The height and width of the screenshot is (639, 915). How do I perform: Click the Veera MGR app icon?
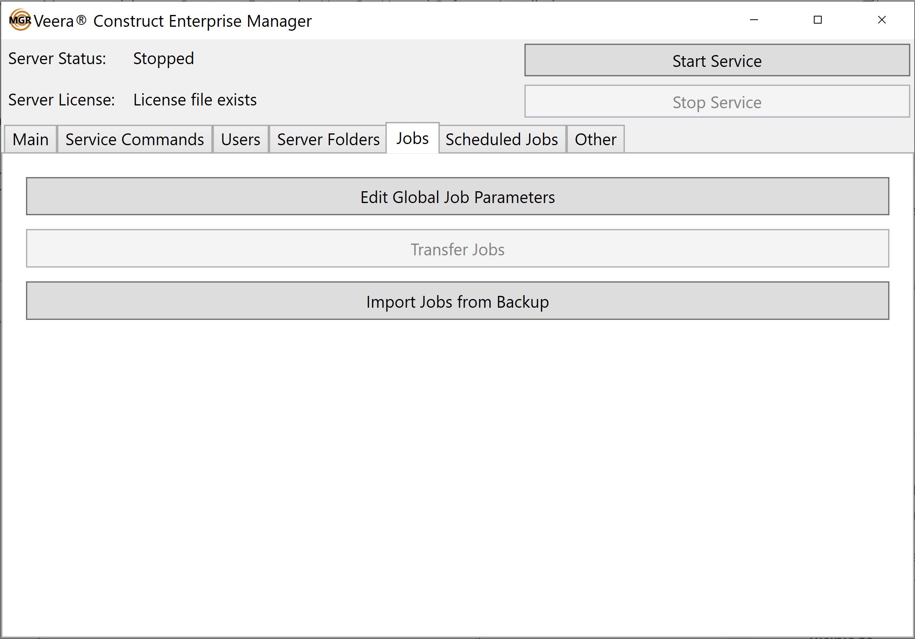point(20,20)
